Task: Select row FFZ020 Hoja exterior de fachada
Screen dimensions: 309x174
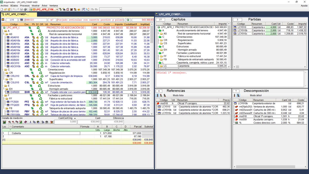Action: [76, 102]
